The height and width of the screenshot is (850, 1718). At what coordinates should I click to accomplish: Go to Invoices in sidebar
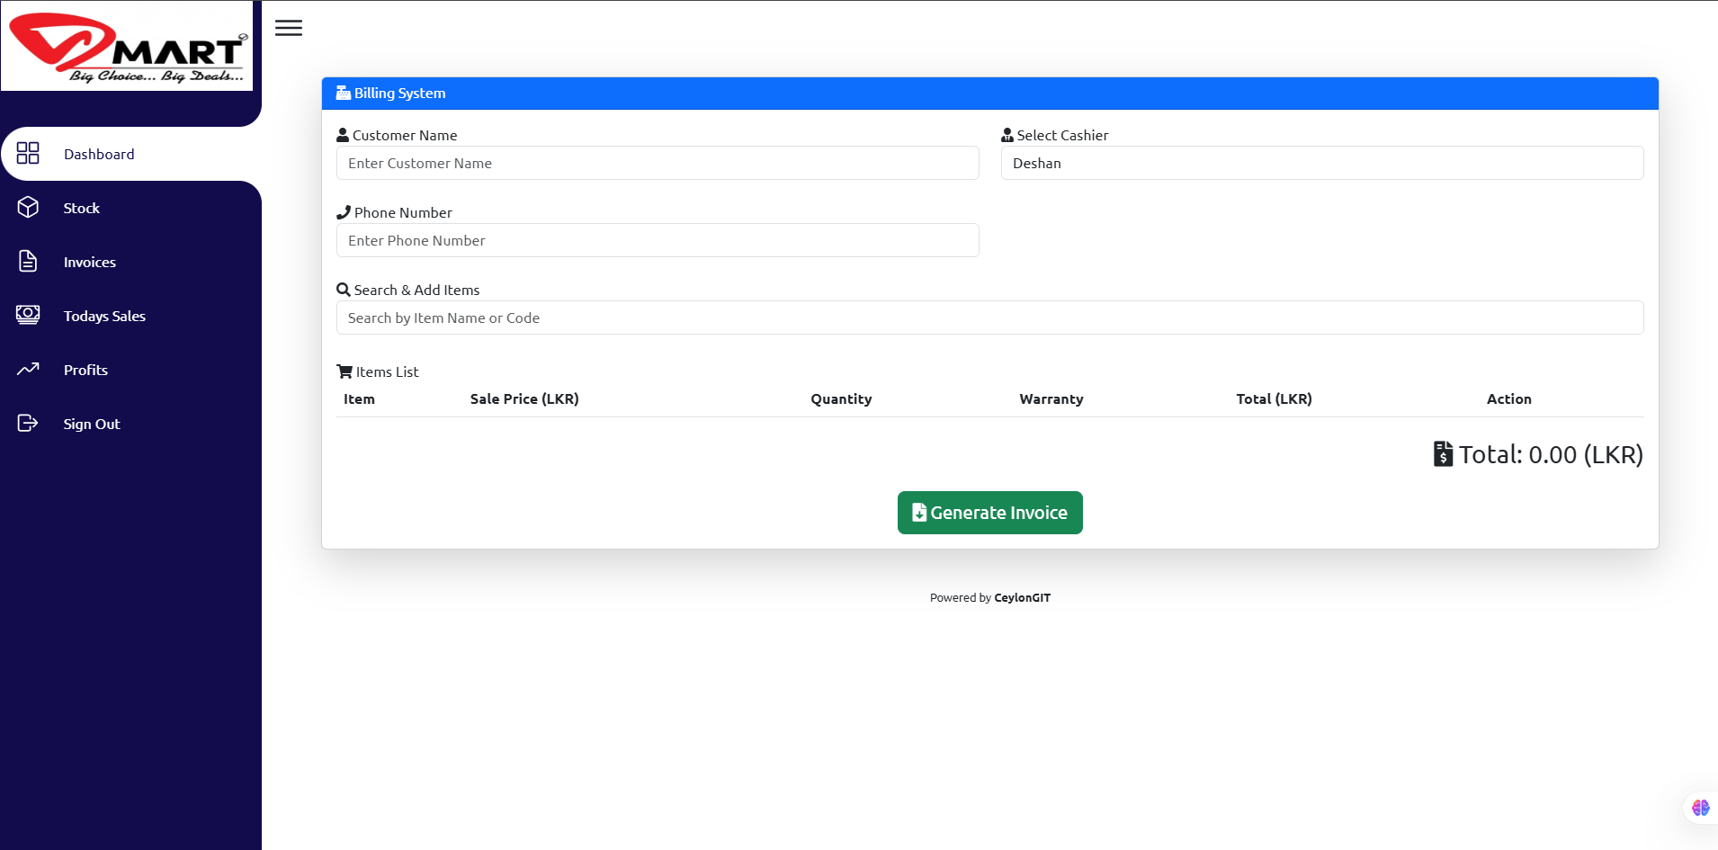[90, 263]
